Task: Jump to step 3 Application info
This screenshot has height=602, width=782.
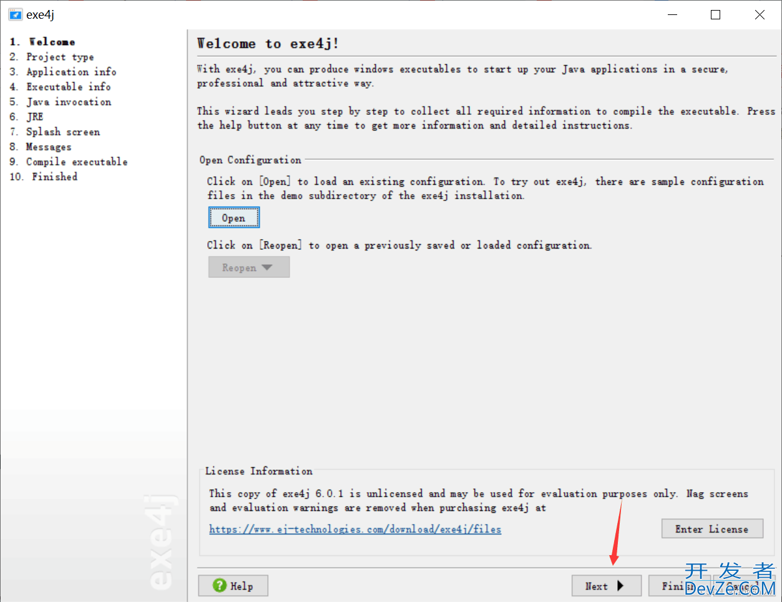Action: [63, 72]
